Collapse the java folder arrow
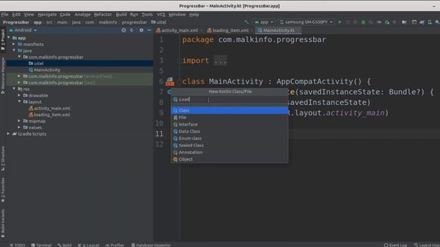This screenshot has height=247, width=440. pos(14,50)
